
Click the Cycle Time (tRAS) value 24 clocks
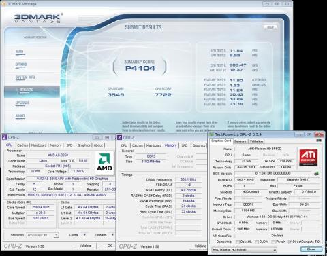(x=188, y=206)
